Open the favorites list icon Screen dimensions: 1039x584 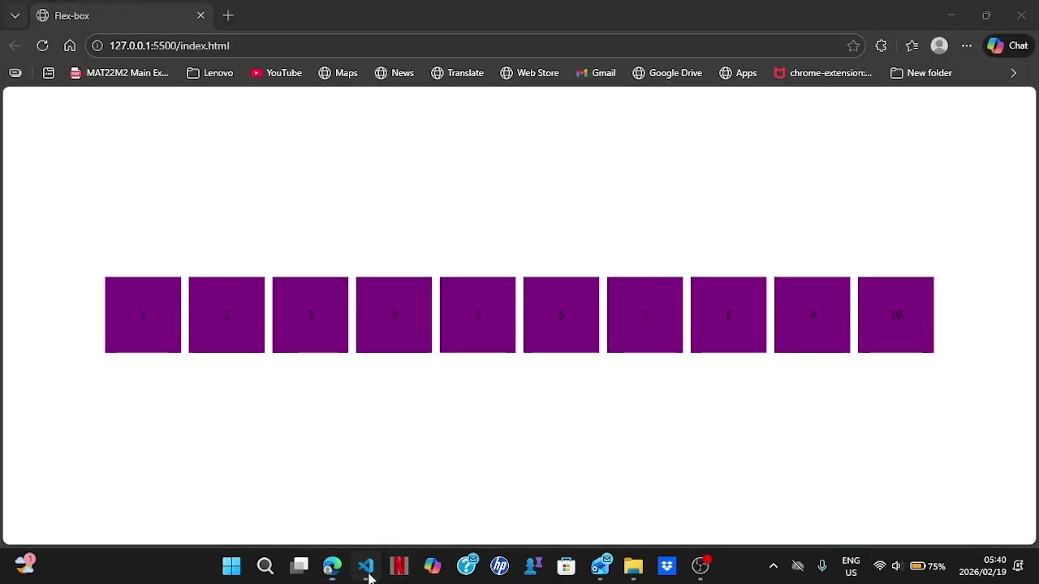pos(912,45)
